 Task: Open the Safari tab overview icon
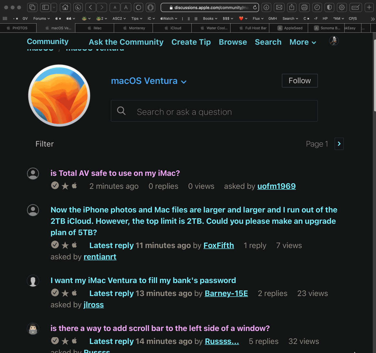click(x=32, y=7)
